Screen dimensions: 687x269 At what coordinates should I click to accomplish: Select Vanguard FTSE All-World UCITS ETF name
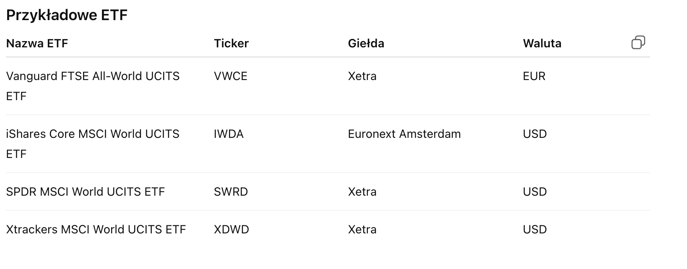pyautogui.click(x=93, y=77)
